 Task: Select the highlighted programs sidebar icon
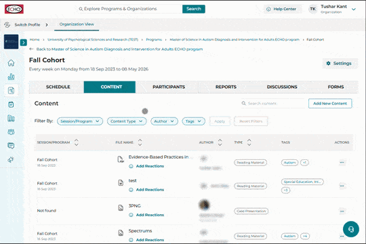[11, 90]
